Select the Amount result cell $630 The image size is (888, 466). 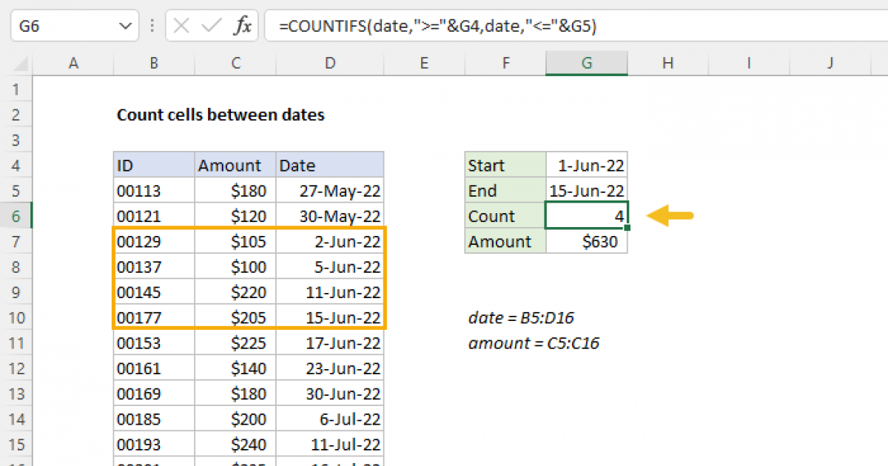pyautogui.click(x=587, y=241)
